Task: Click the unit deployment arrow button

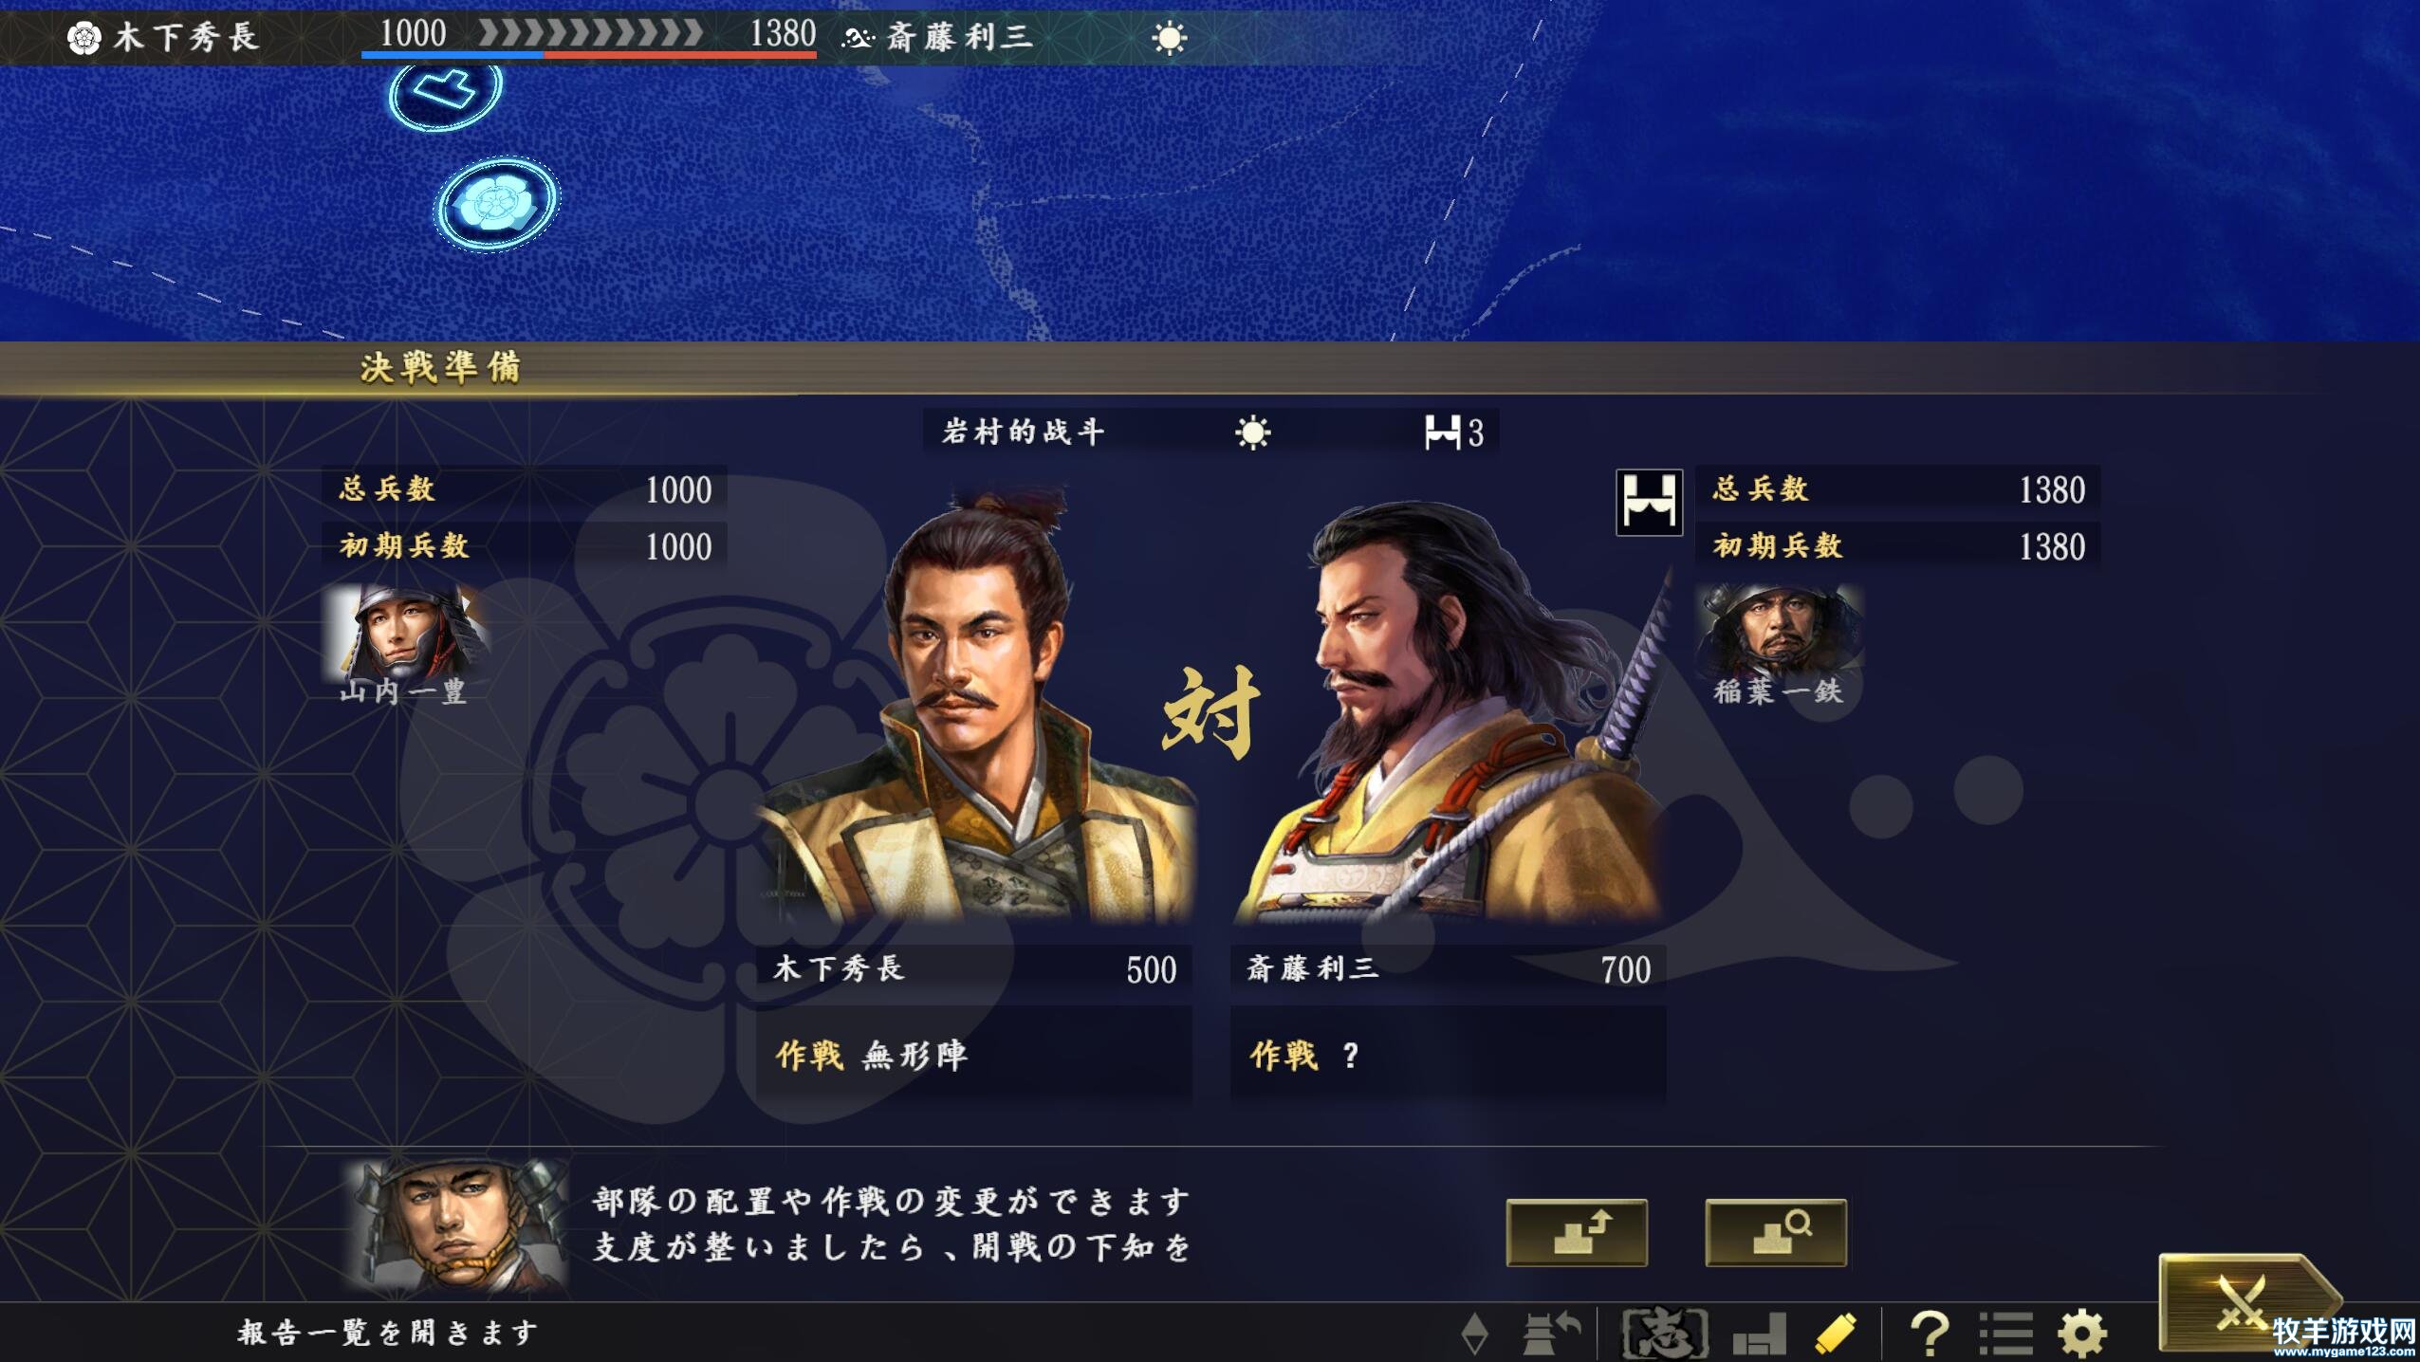Action: pos(1577,1232)
